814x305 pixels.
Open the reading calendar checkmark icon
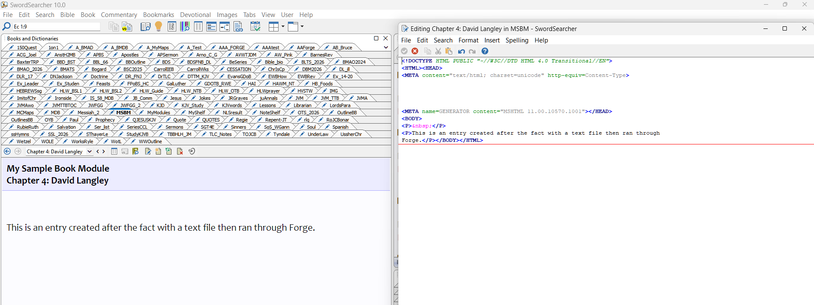[255, 27]
